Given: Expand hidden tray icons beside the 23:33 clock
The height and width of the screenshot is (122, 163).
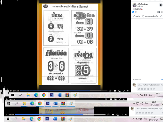Looking at the screenshot, I should [x=138, y=95].
